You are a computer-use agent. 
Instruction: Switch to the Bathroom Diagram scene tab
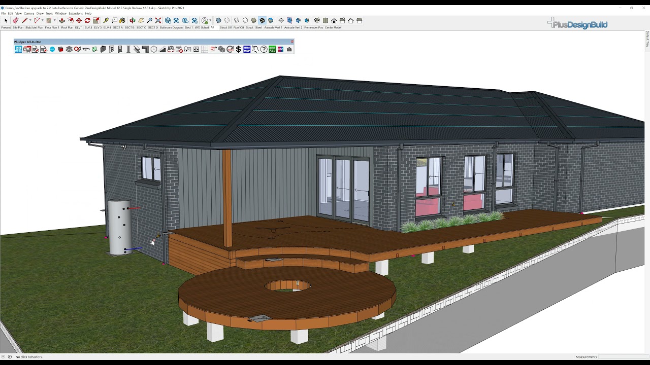pos(171,27)
